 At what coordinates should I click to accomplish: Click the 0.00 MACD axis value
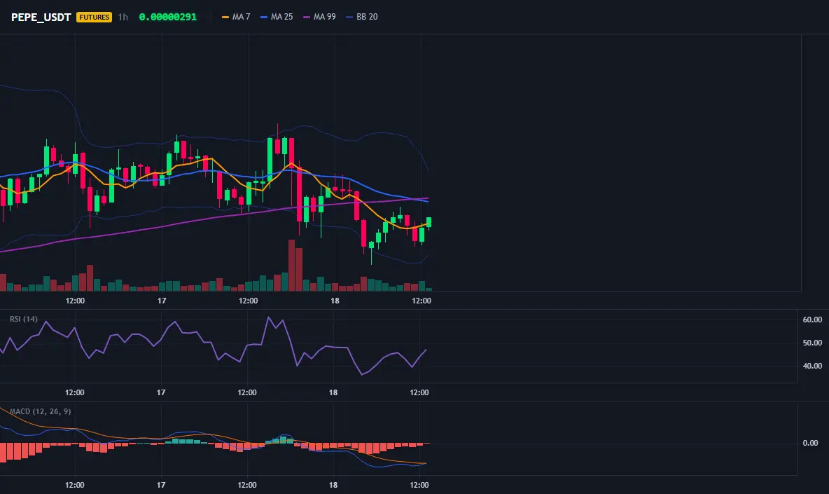(x=810, y=443)
